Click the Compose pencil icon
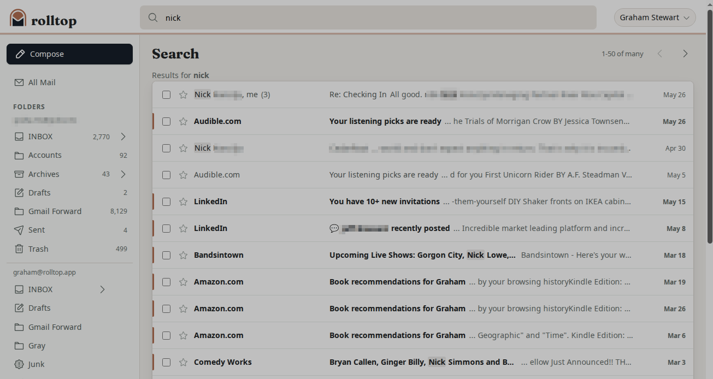The width and height of the screenshot is (713, 379). click(x=20, y=54)
